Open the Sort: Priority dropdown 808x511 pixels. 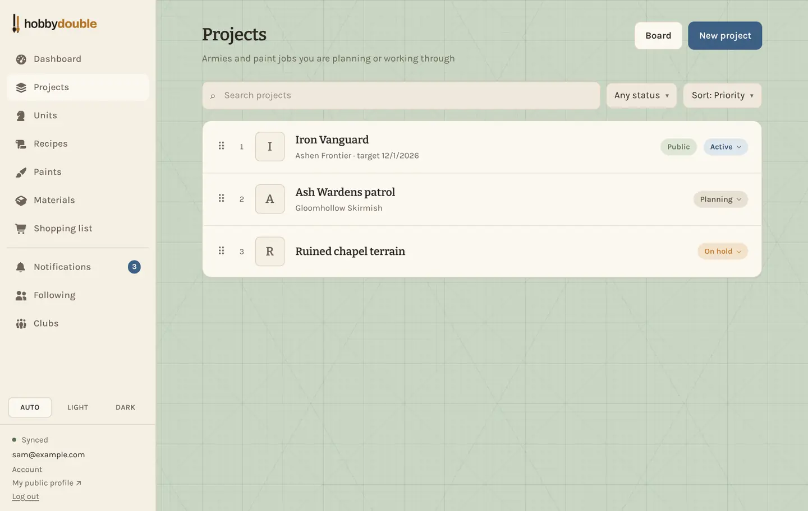(722, 95)
